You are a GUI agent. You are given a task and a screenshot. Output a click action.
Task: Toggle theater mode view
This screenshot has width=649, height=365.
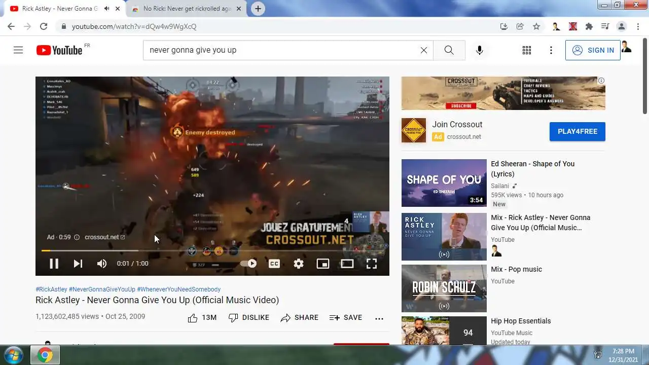point(347,264)
